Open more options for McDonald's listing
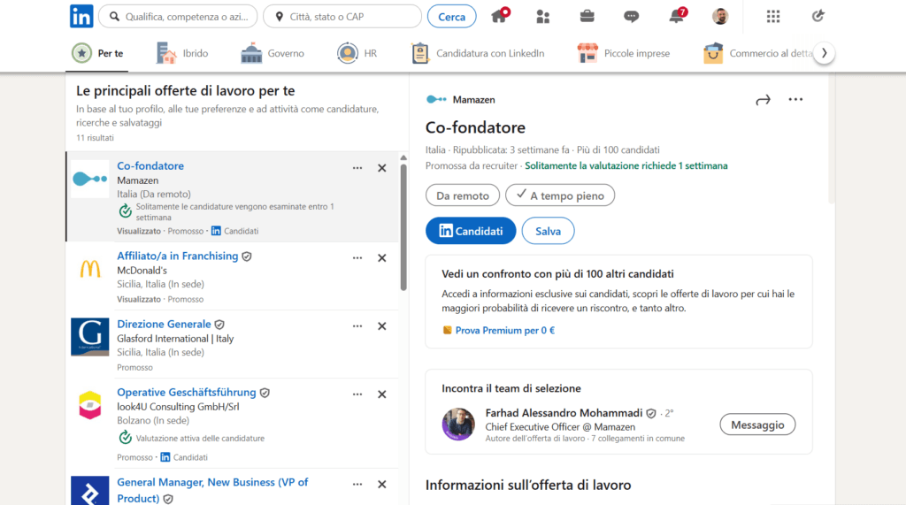 (x=357, y=258)
